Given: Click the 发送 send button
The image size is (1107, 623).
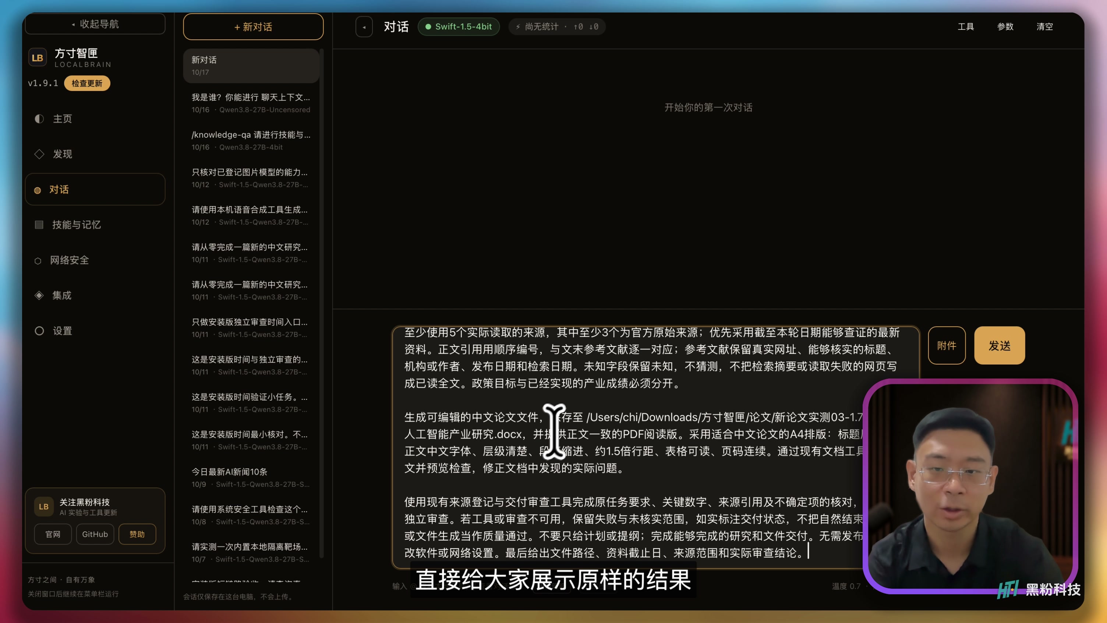Looking at the screenshot, I should pos(1000,345).
